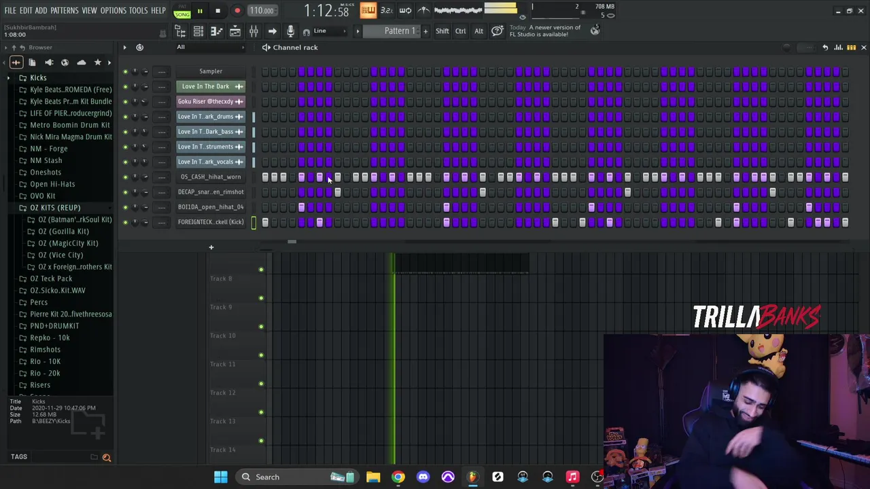
Task: Select the audio files tab in Browser
Action: [x=16, y=62]
